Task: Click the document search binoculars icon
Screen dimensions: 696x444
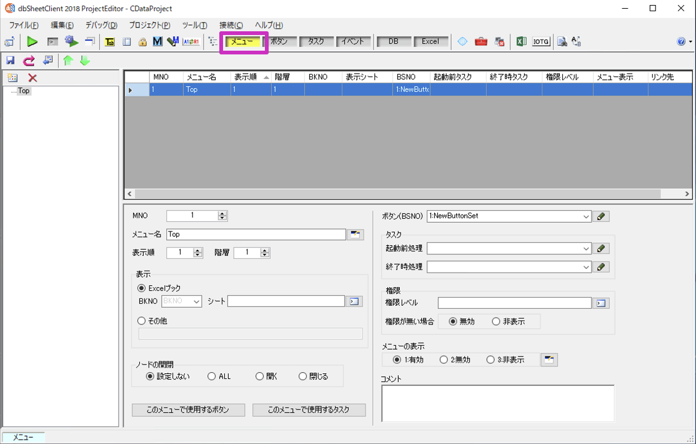Action: tap(562, 42)
